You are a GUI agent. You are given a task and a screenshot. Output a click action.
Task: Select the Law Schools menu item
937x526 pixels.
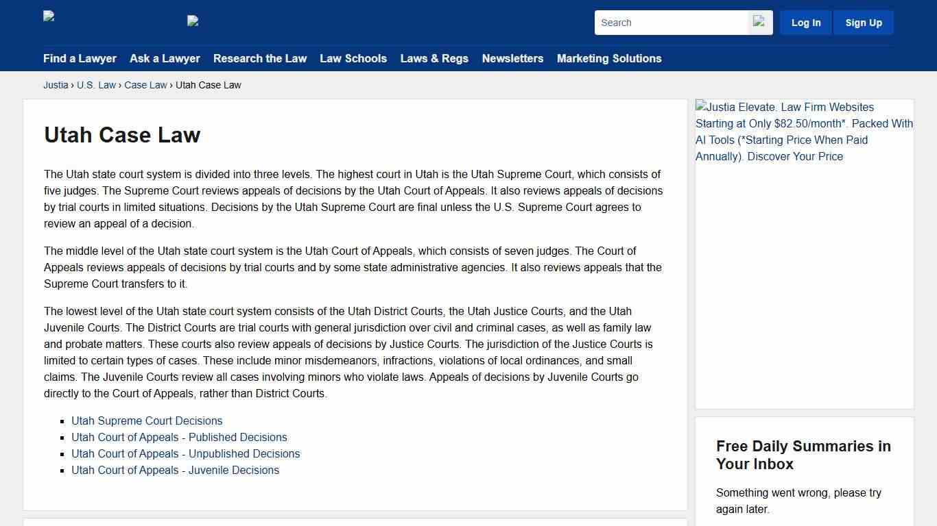pos(353,58)
